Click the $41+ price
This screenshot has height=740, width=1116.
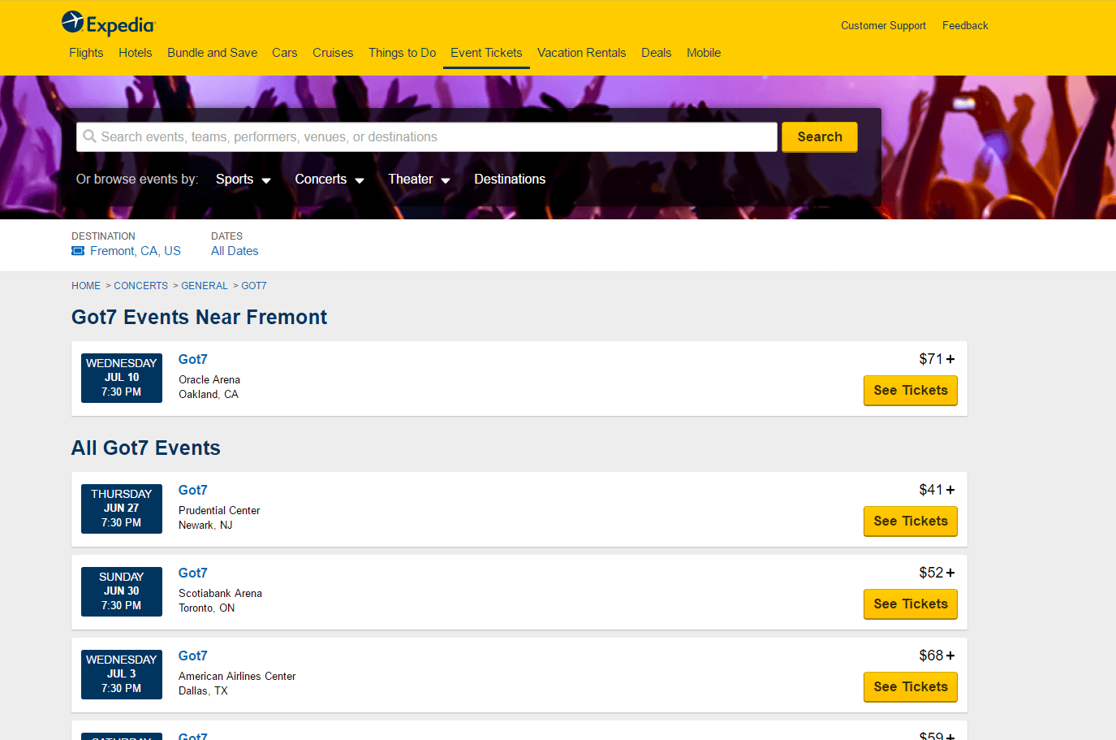coord(937,490)
